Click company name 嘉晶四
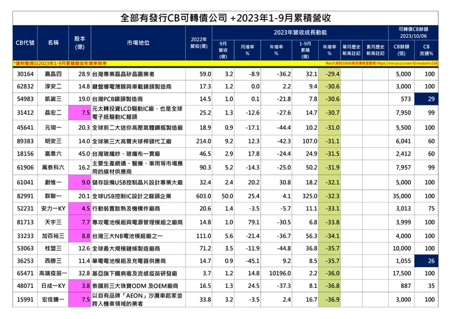 (x=53, y=74)
